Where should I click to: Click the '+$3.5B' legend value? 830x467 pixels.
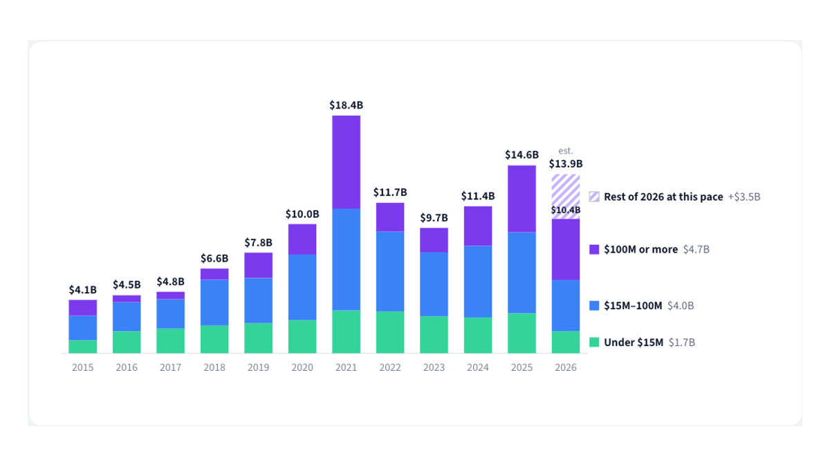(744, 196)
